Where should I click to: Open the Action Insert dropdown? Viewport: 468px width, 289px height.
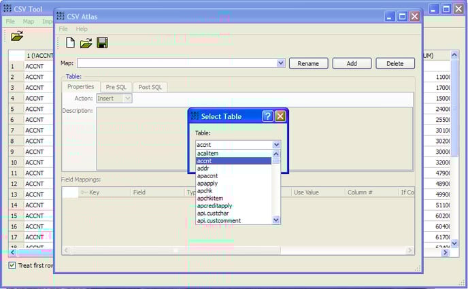click(127, 99)
